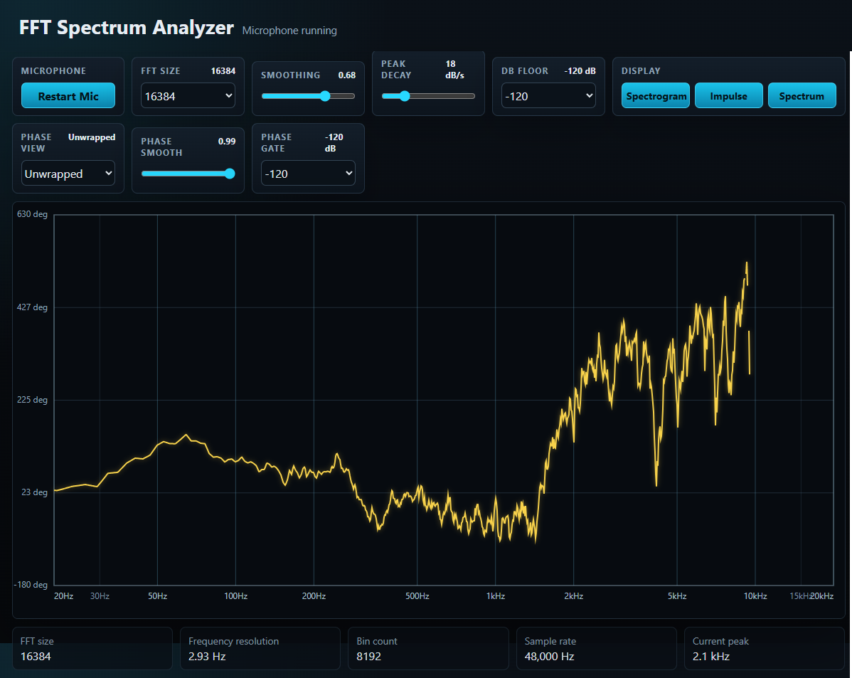Click the Peak Decay 18 dB/s readout
Screen dimensions: 852x678
pos(454,70)
